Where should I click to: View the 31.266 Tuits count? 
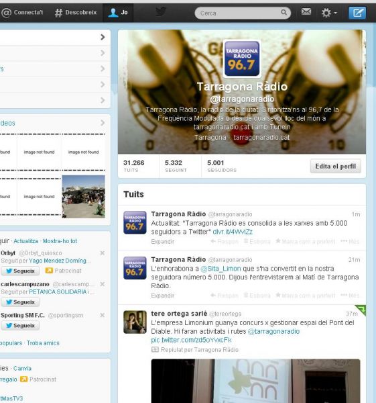(x=133, y=166)
